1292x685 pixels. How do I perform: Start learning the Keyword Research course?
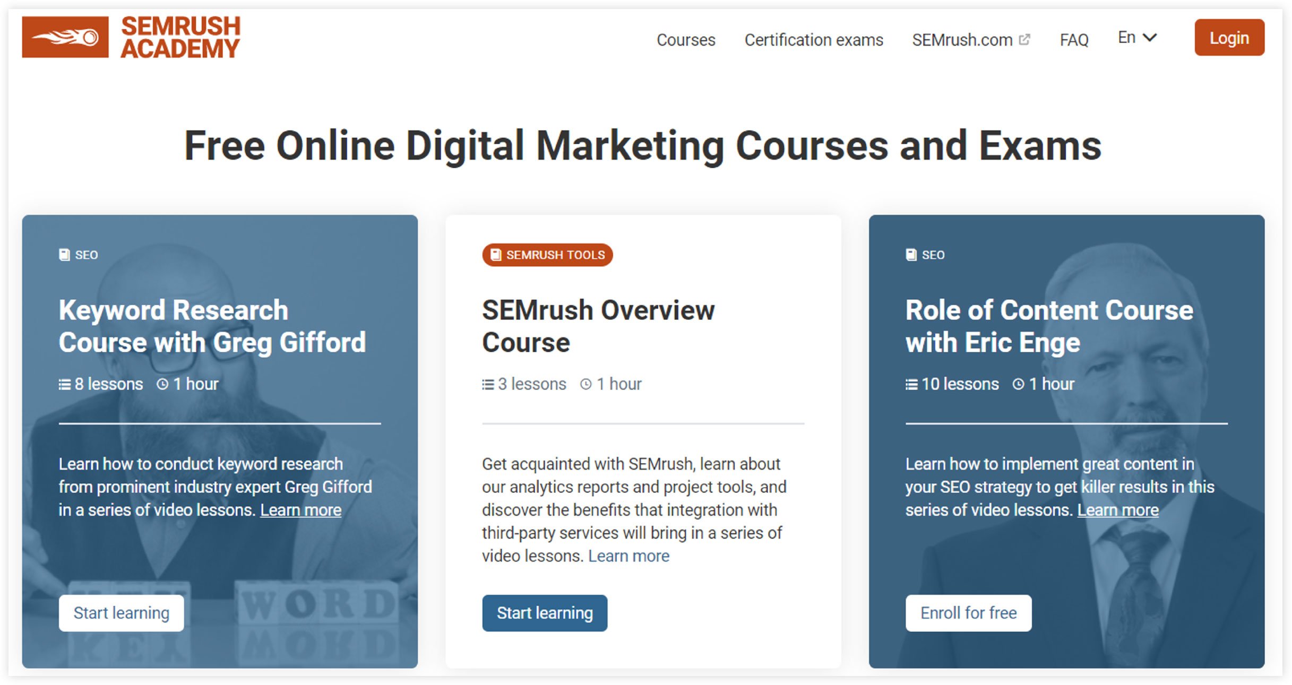click(121, 613)
